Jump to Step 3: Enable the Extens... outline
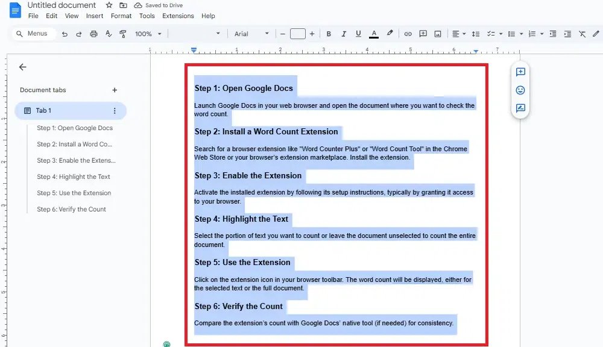The height and width of the screenshot is (347, 603). point(76,160)
